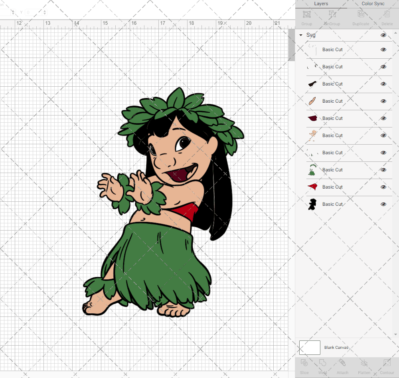Select the Attach paperclip tool
The width and height of the screenshot is (399, 378).
342,363
